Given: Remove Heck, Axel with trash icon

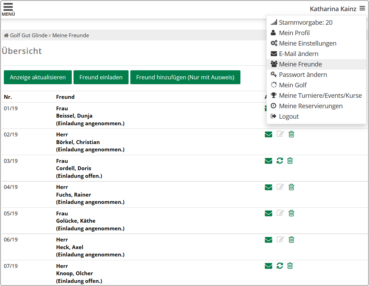Looking at the screenshot, I should tap(292, 240).
